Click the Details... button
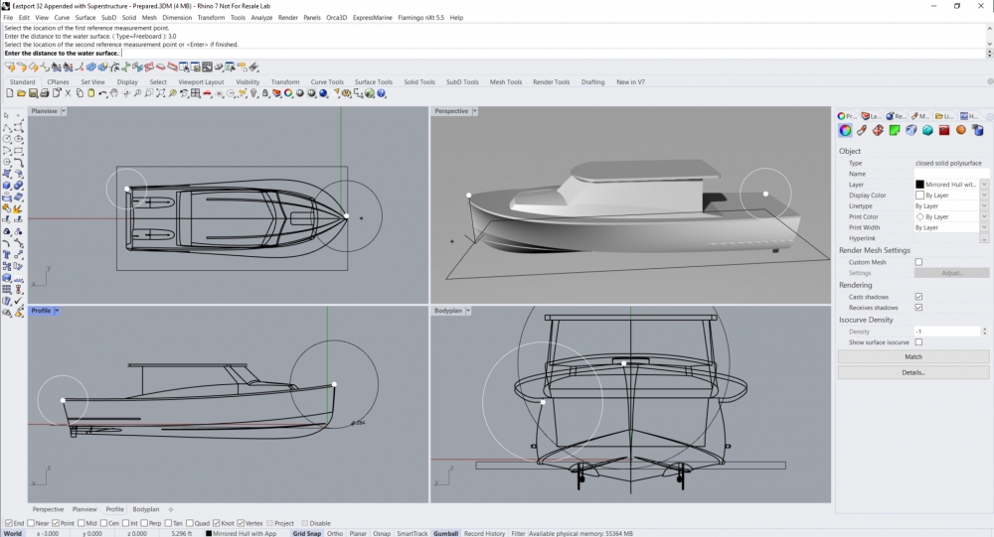 (912, 372)
